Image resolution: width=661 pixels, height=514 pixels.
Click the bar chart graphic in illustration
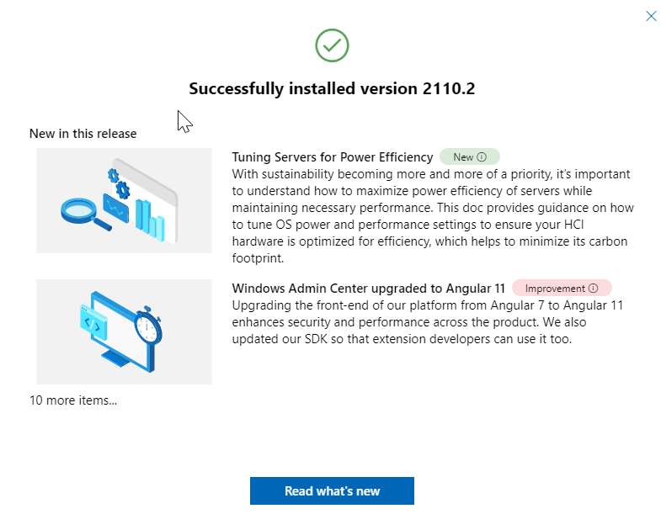click(x=150, y=220)
